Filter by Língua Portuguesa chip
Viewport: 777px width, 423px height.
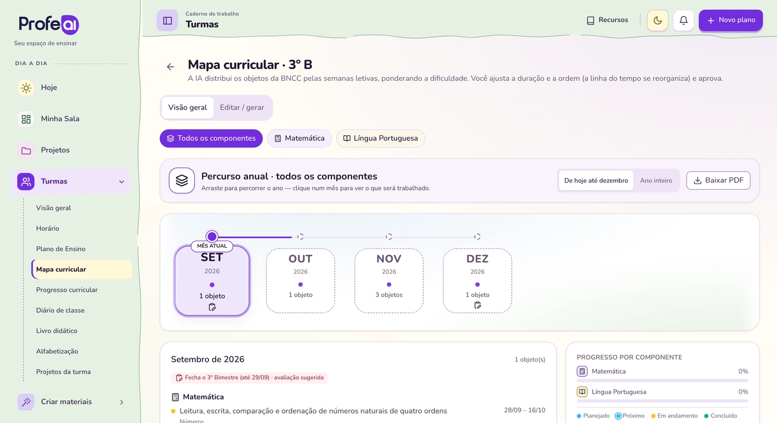tap(380, 139)
